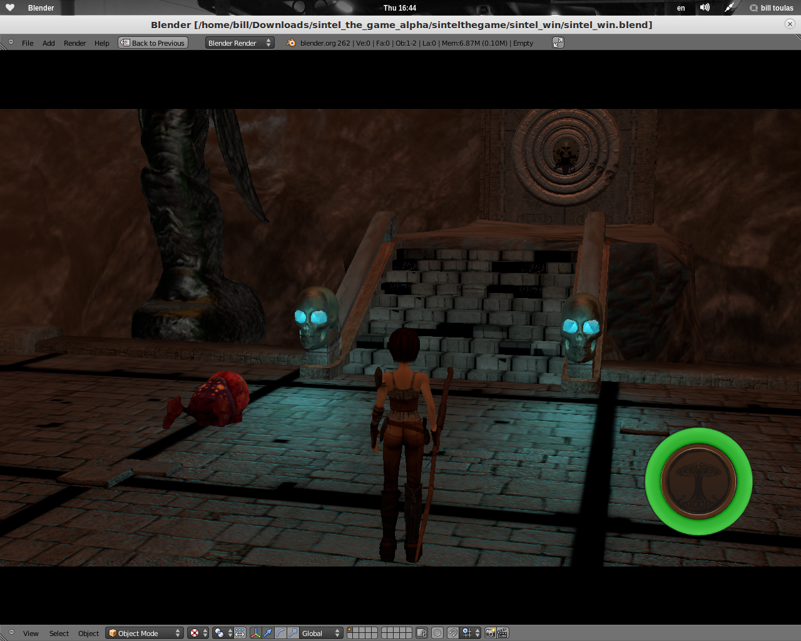Open the 3D view's View menu
Screen dimensions: 801x641
click(x=31, y=633)
